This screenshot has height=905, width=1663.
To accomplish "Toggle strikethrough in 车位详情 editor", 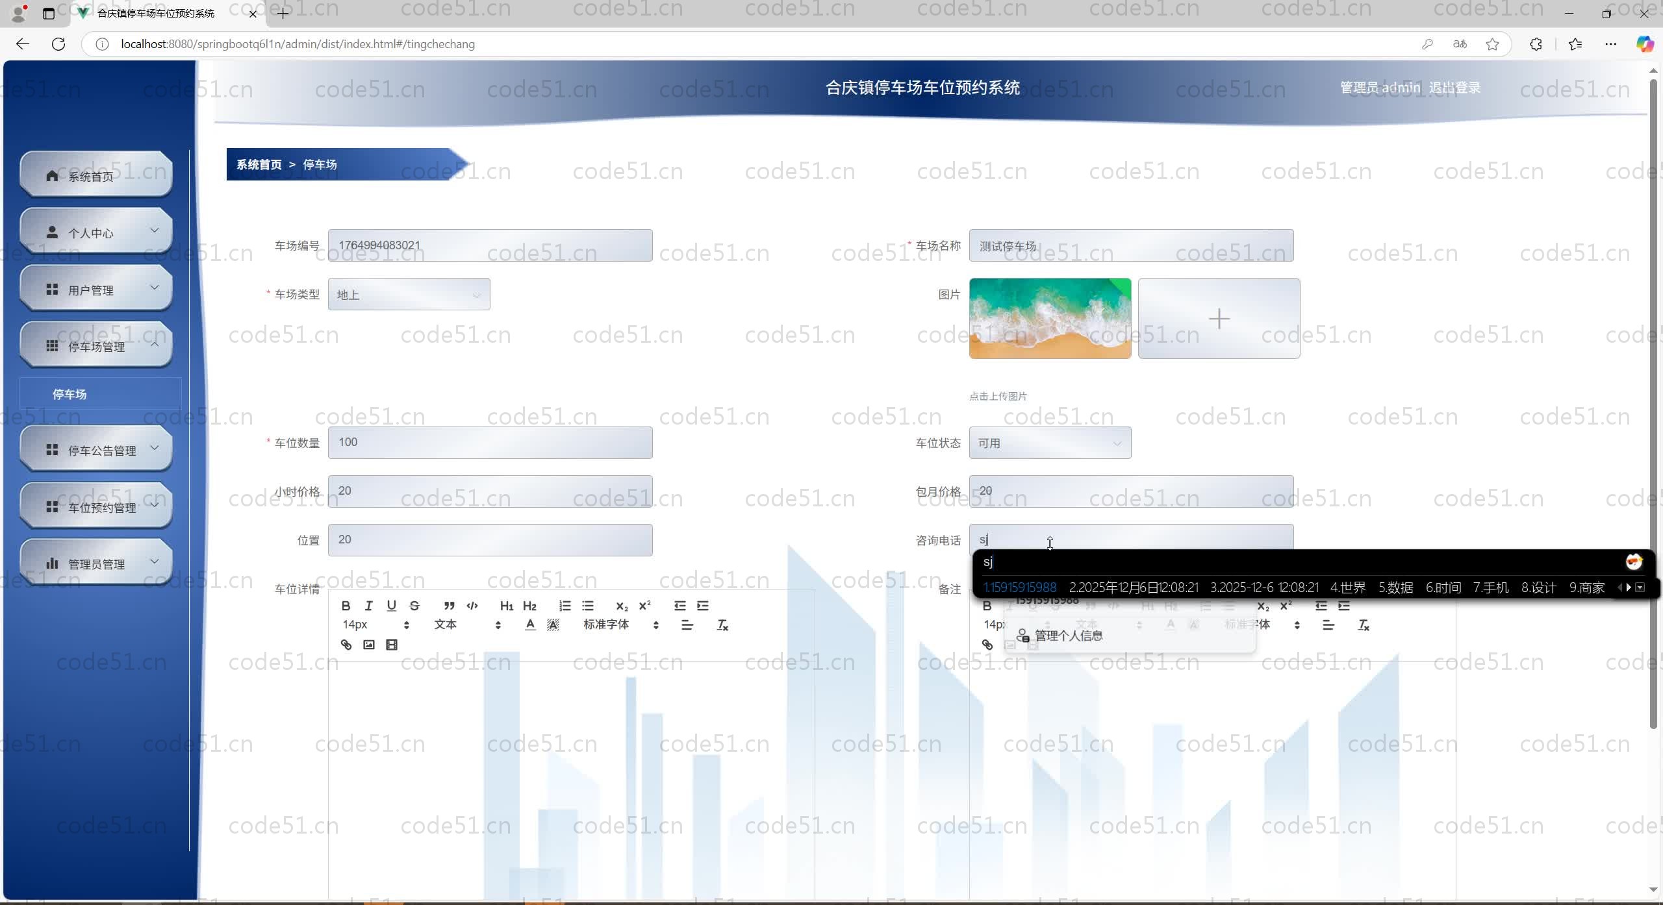I will [414, 606].
